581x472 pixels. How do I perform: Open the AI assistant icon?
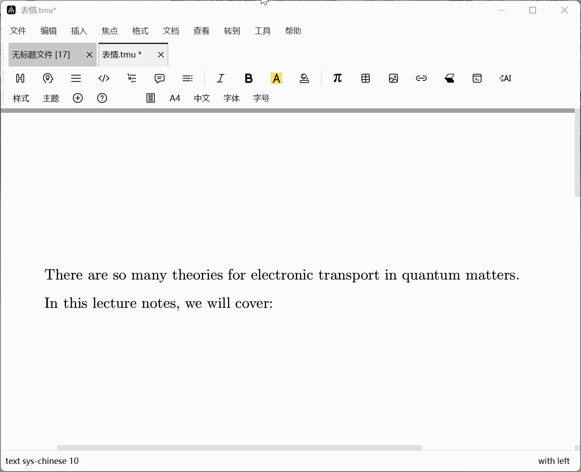coord(505,78)
